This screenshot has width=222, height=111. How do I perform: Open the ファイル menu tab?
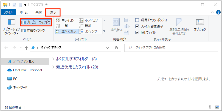(x=8, y=12)
